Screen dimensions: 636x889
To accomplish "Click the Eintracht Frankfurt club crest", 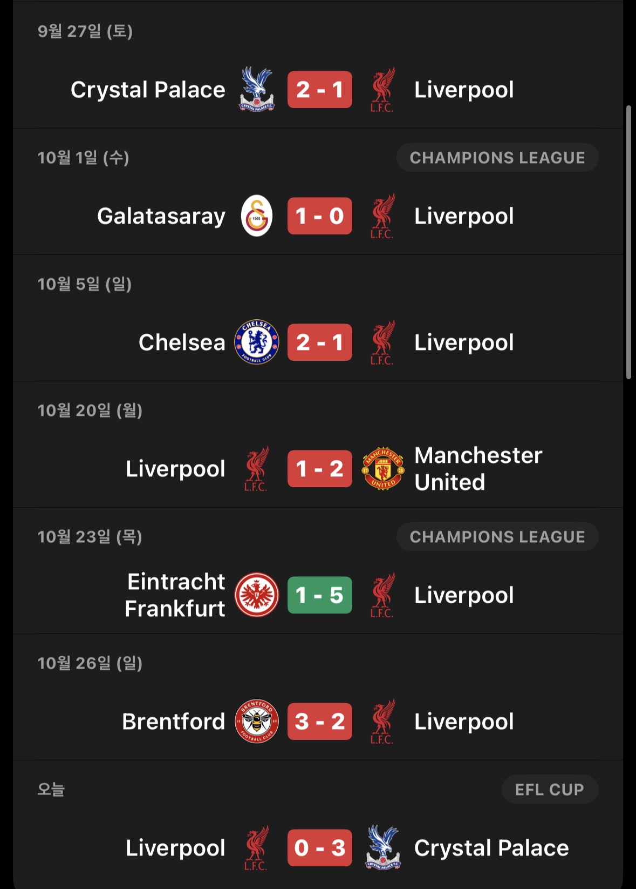I will (257, 595).
